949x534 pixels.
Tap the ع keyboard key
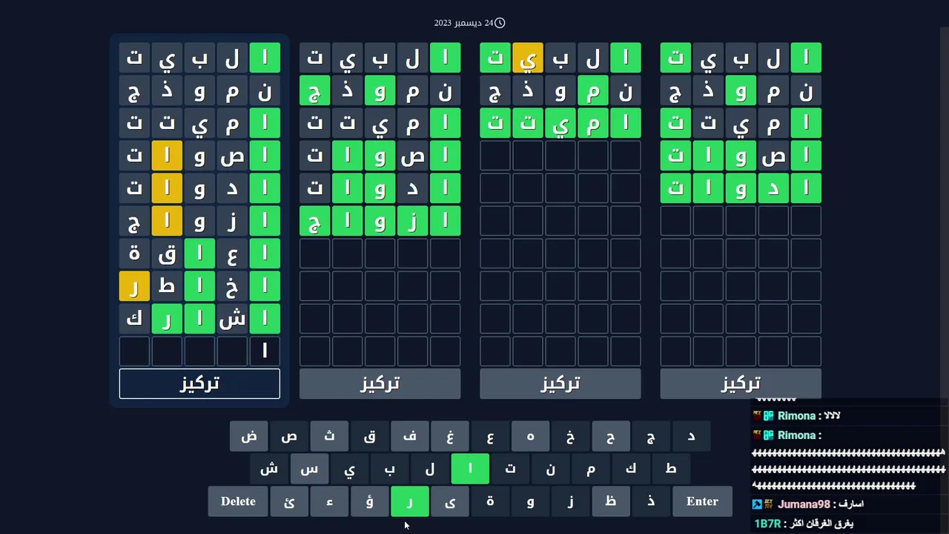[490, 436]
